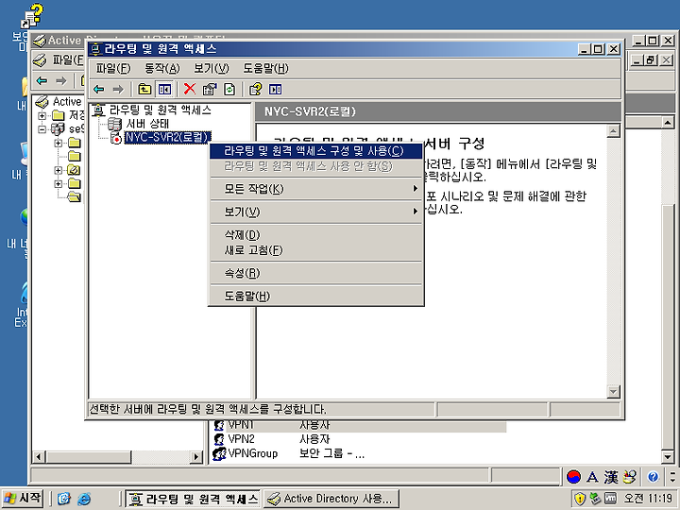
Task: Expand first folder under domain in Active Directory
Action: pyautogui.click(x=59, y=144)
